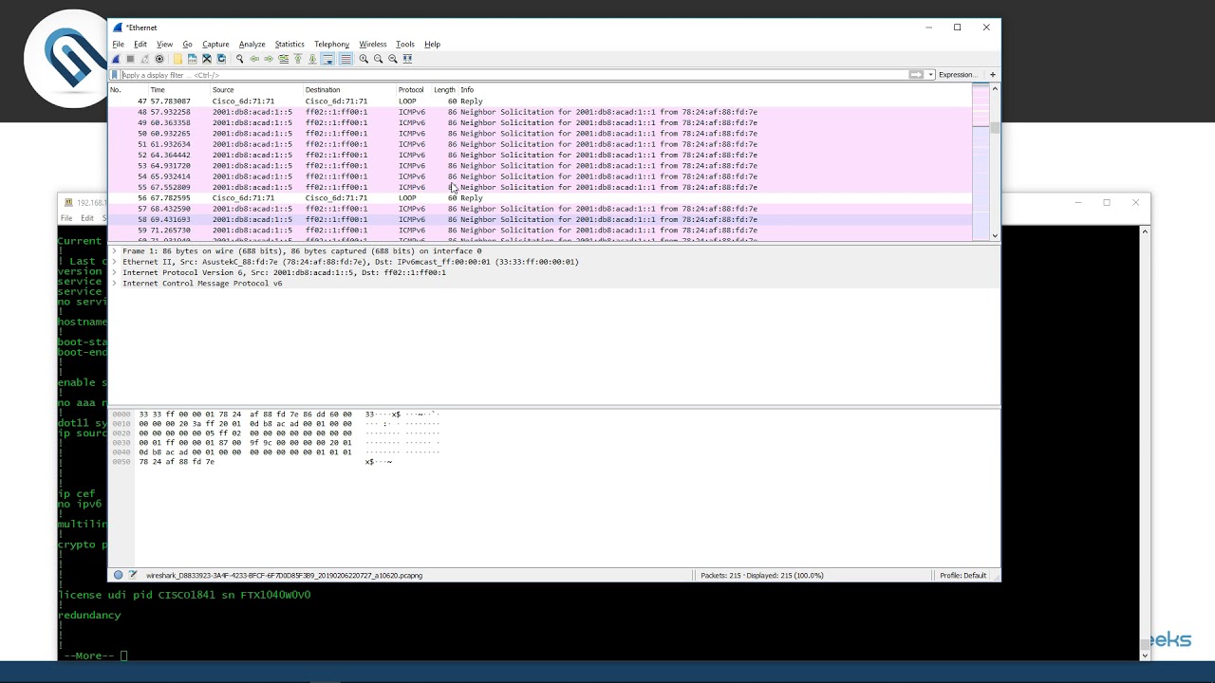Viewport: 1215px width, 683px height.
Task: Find a packet with magnifier icon
Action: point(240,59)
